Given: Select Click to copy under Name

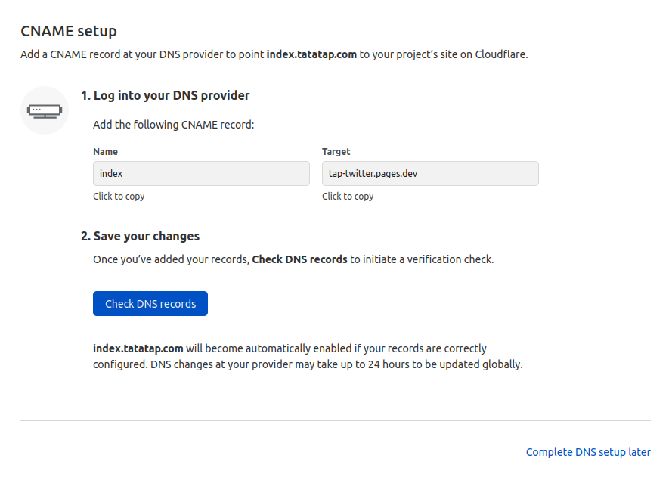Looking at the screenshot, I should 119,197.
